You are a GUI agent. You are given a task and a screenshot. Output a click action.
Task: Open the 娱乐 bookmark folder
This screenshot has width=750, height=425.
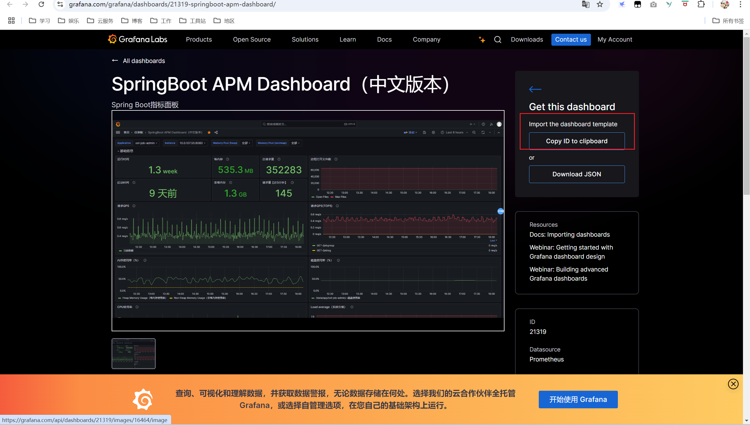point(69,21)
